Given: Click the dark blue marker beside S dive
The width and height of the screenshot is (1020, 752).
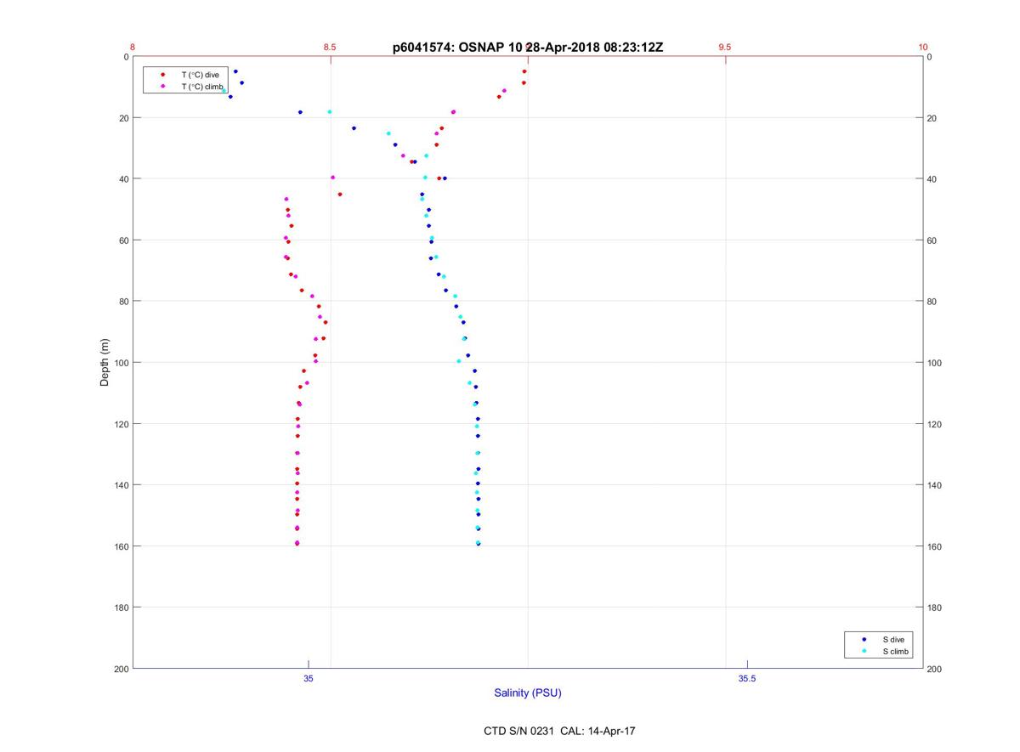Looking at the screenshot, I should pyautogui.click(x=864, y=639).
